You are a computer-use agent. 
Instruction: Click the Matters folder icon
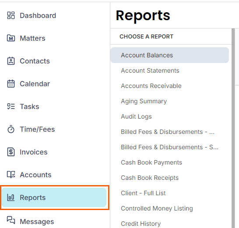pos(11,38)
